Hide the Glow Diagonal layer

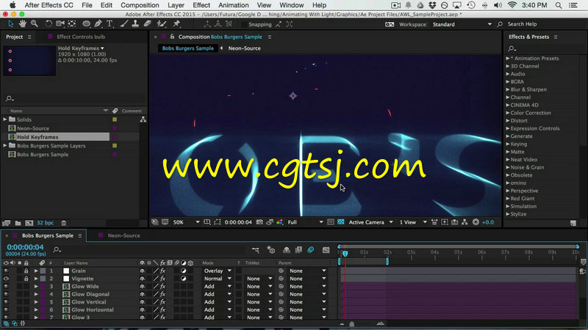coord(6,294)
